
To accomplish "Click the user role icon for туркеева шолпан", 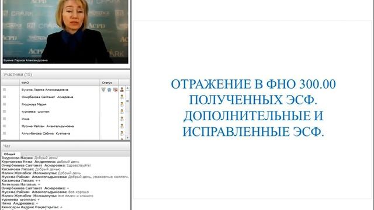I will [x=122, y=111].
